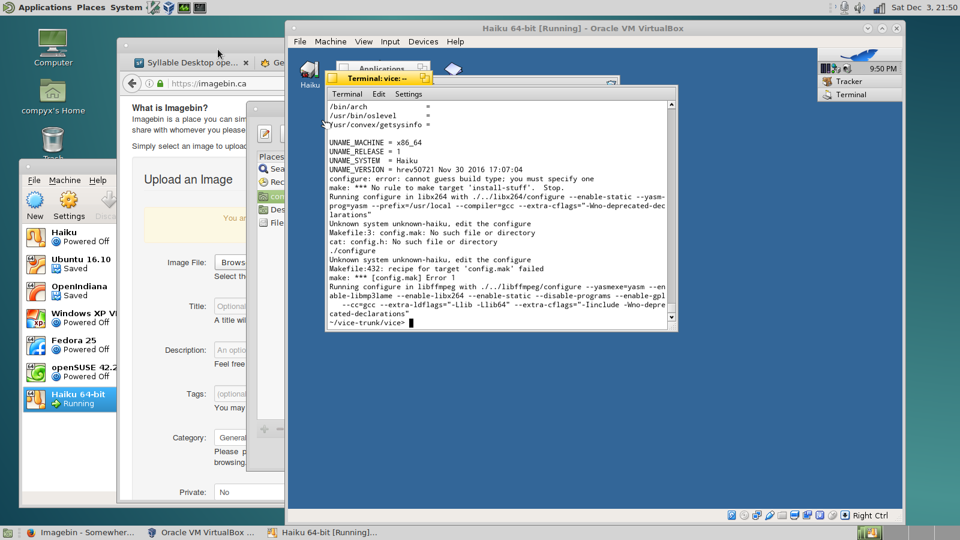The image size is (960, 540).
Task: Click the Terminal window zoom button in yellow tab
Action: coord(425,78)
